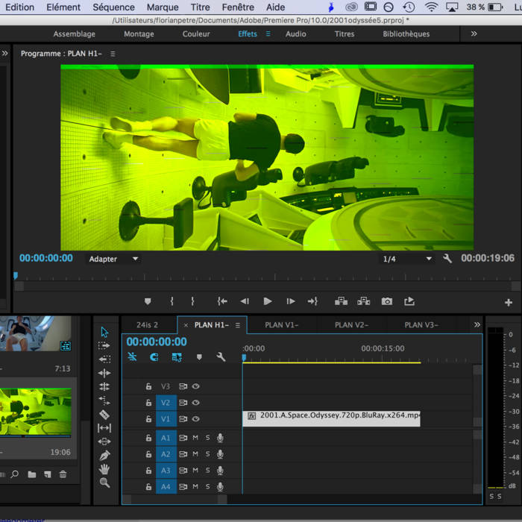The height and width of the screenshot is (522, 522).
Task: Select the Selection arrow tool
Action: pos(104,332)
